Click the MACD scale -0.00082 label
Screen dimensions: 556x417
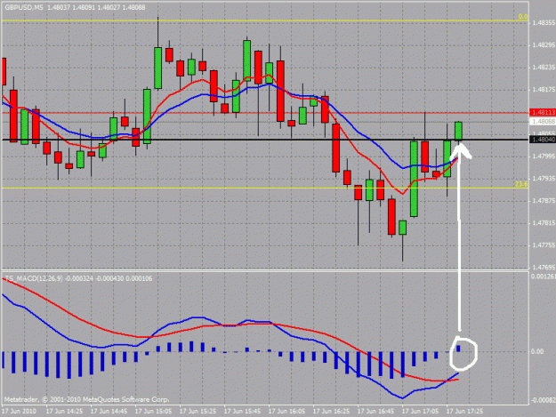(544, 400)
